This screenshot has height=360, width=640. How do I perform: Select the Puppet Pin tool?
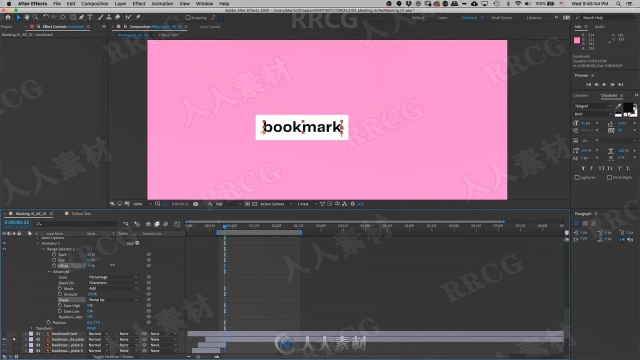[x=138, y=17]
